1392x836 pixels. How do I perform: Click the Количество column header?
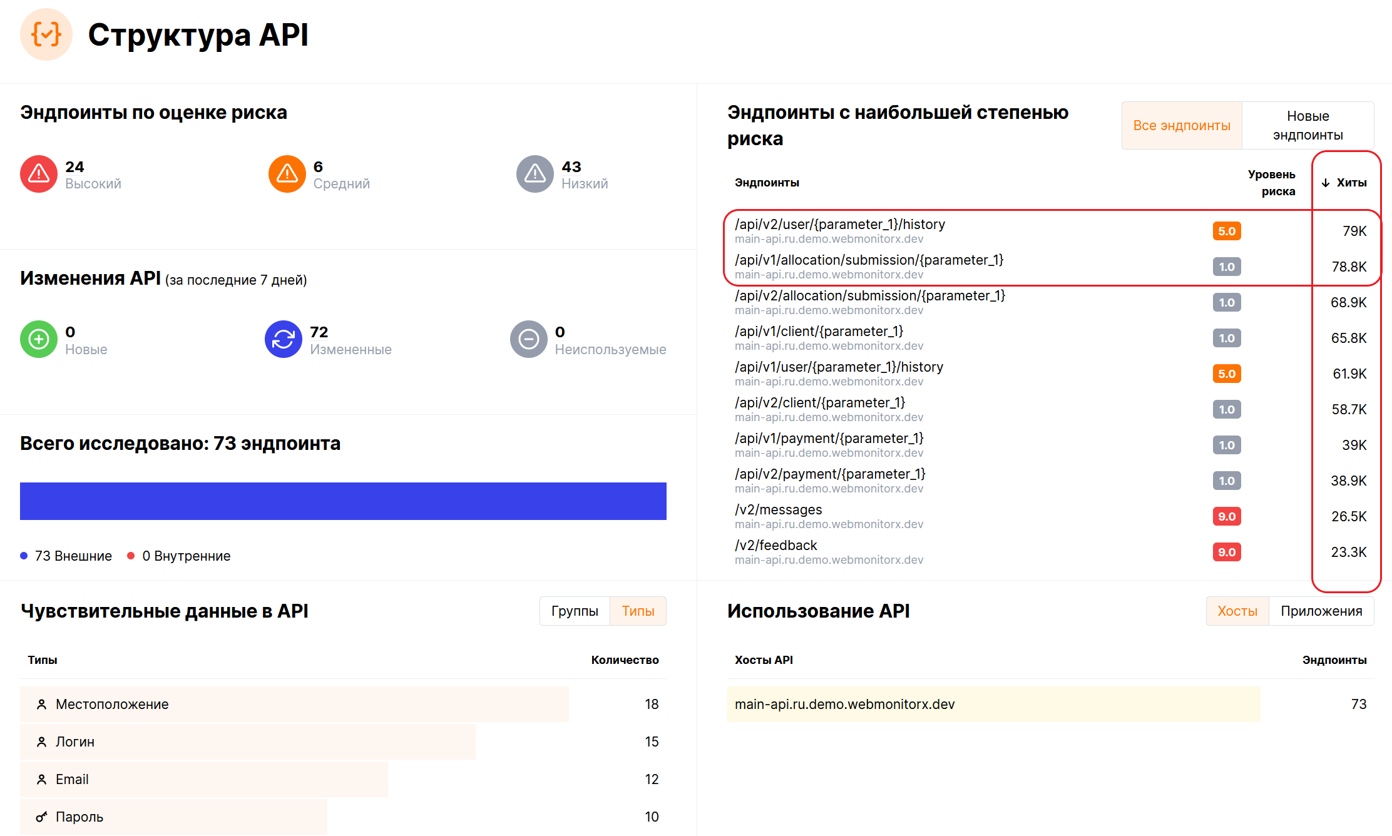[625, 660]
